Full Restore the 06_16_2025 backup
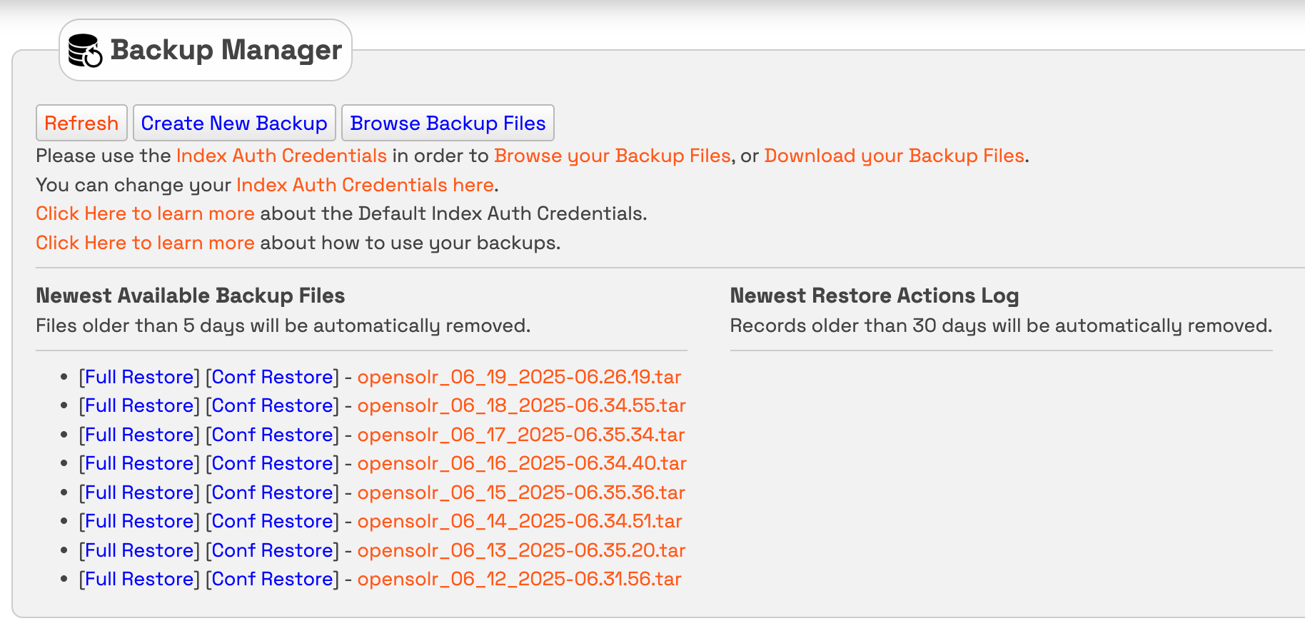The image size is (1305, 621). pos(140,463)
